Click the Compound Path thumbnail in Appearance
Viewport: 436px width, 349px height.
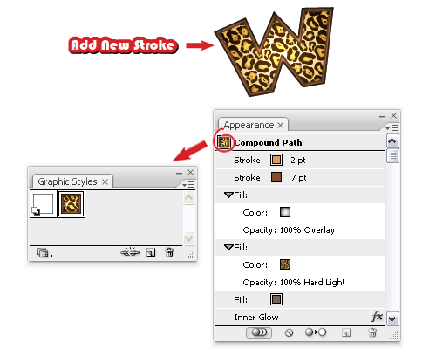(224, 142)
